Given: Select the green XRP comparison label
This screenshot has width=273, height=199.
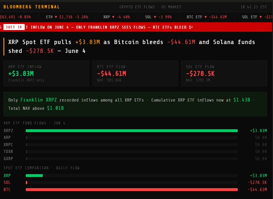Looking at the screenshot, I should tap(7, 175).
